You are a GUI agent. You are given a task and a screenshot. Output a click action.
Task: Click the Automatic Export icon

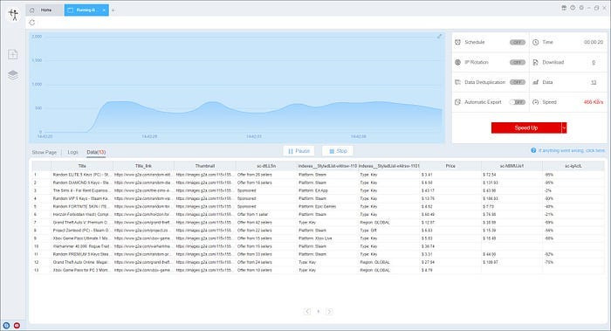pyautogui.click(x=458, y=102)
